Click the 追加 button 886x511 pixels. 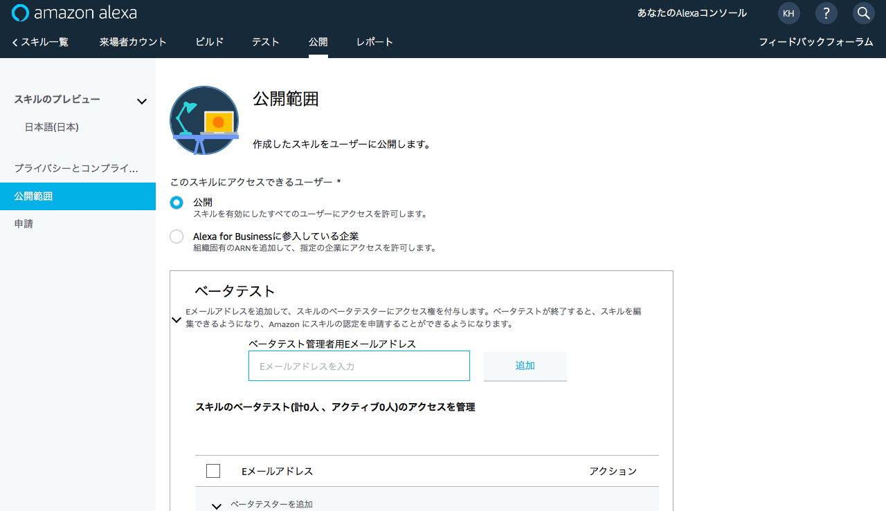coord(525,366)
